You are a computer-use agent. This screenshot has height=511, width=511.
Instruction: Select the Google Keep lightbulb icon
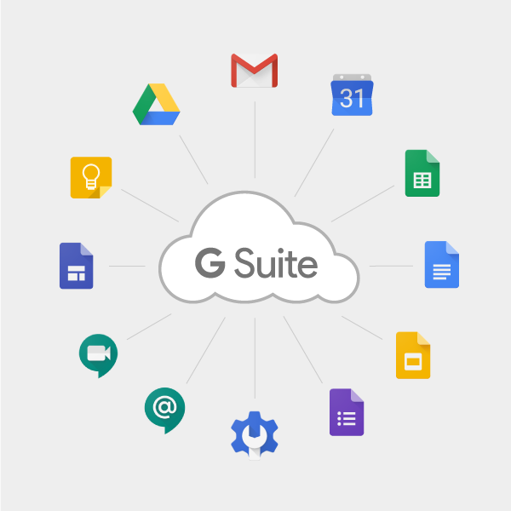click(x=91, y=178)
